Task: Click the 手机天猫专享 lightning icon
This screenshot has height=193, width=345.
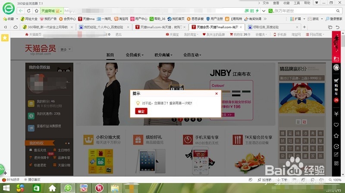Action: [x=188, y=140]
